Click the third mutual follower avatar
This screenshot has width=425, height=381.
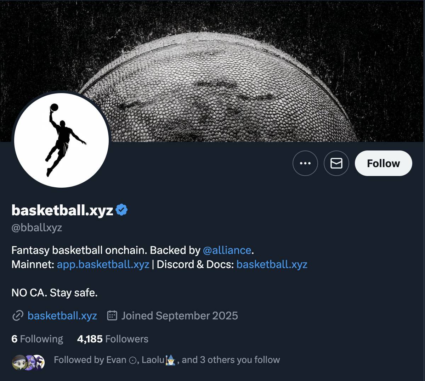point(39,362)
